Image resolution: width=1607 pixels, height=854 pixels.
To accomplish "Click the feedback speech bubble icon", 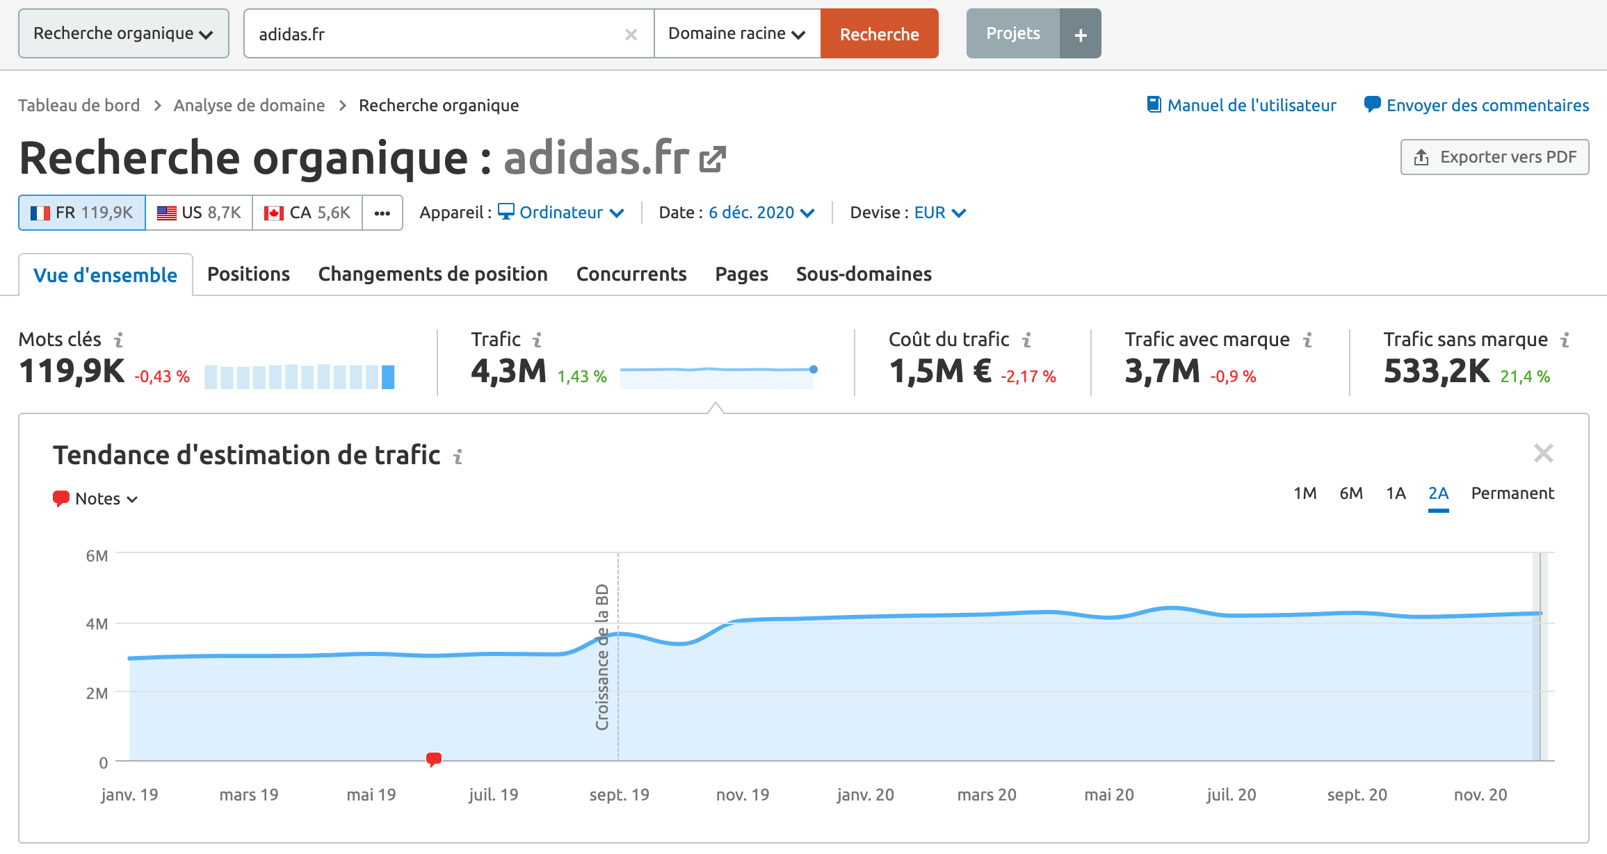I will coord(1372,105).
